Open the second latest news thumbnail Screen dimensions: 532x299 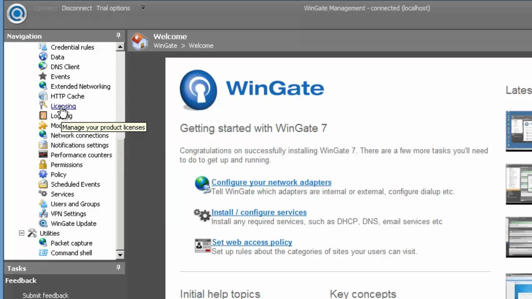(519, 184)
